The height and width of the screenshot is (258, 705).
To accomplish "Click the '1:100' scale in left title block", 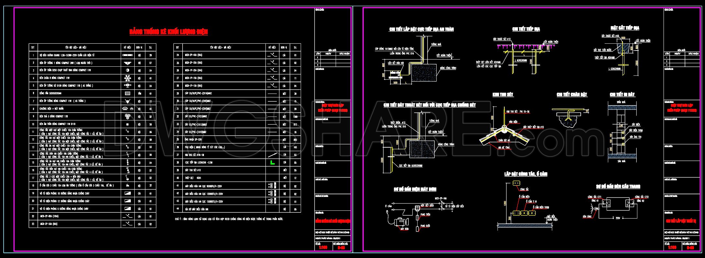I will pyautogui.click(x=323, y=248).
